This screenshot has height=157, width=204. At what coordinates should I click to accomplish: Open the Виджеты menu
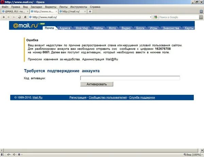[51, 7]
